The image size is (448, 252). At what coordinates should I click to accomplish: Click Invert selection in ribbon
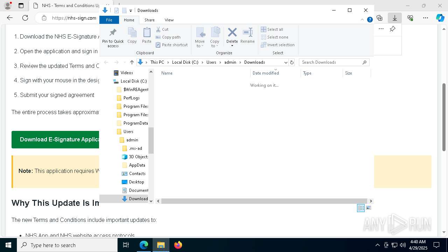(x=278, y=45)
